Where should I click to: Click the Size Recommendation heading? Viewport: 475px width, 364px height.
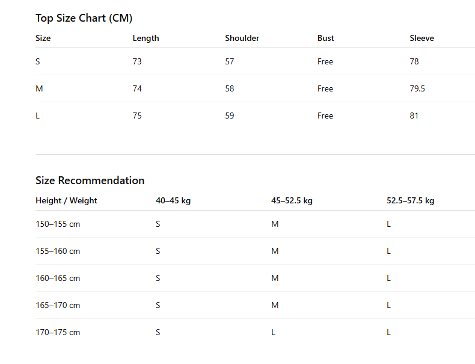(90, 180)
